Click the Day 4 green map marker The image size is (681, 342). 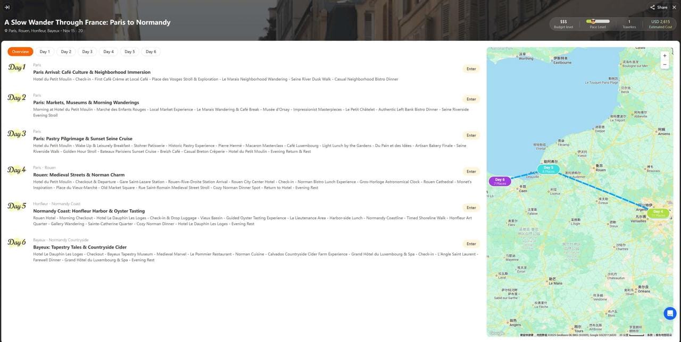pos(658,213)
